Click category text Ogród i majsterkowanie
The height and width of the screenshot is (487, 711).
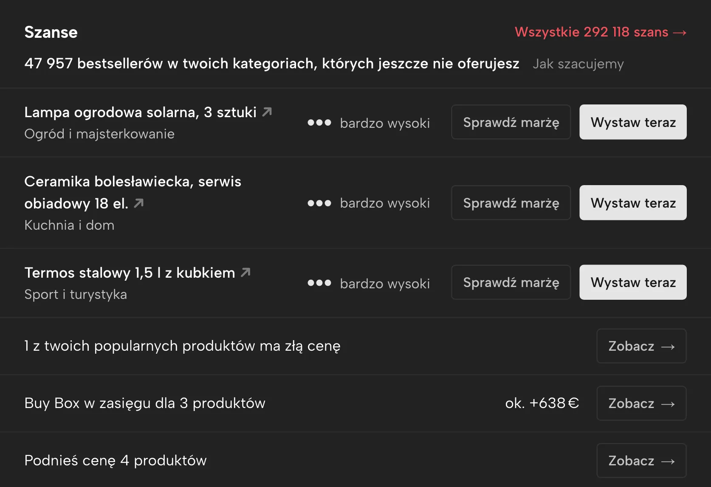99,134
